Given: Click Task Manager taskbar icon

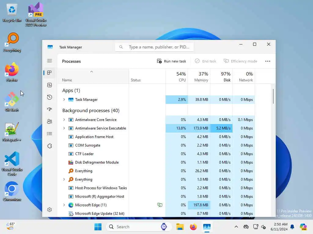Looking at the screenshot, I should click(207, 227).
